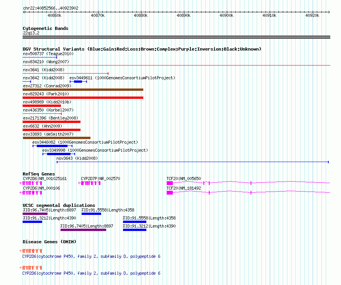Select the esv2171396 (Bentley2008) red bar
The height and width of the screenshot is (285, 341).
click(x=52, y=122)
